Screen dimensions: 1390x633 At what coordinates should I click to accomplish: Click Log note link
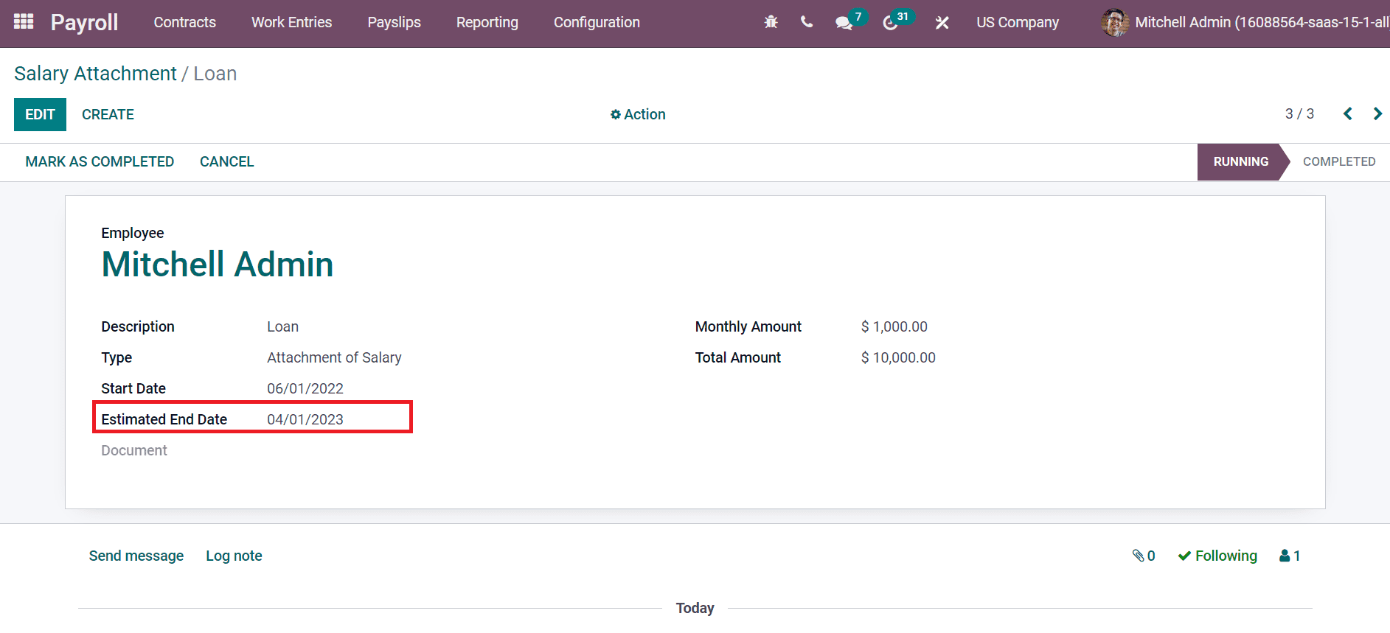click(234, 556)
